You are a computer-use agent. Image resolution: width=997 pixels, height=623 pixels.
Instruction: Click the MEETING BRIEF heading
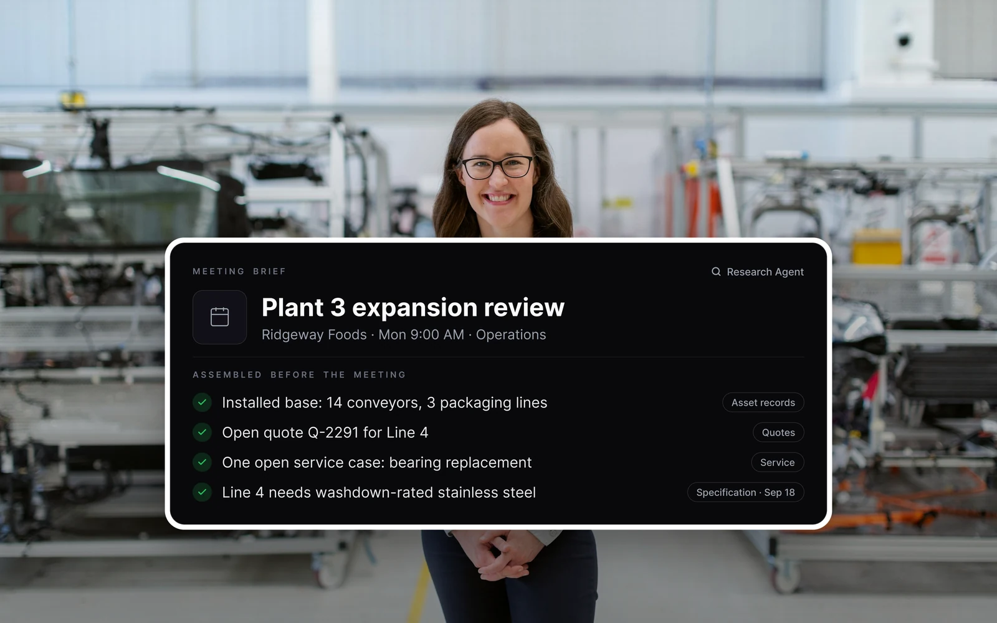pos(239,272)
